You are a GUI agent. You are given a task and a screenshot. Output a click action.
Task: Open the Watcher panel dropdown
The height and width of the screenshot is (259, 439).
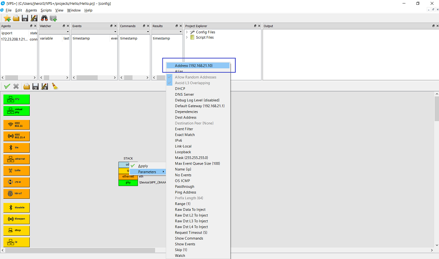[68, 32]
